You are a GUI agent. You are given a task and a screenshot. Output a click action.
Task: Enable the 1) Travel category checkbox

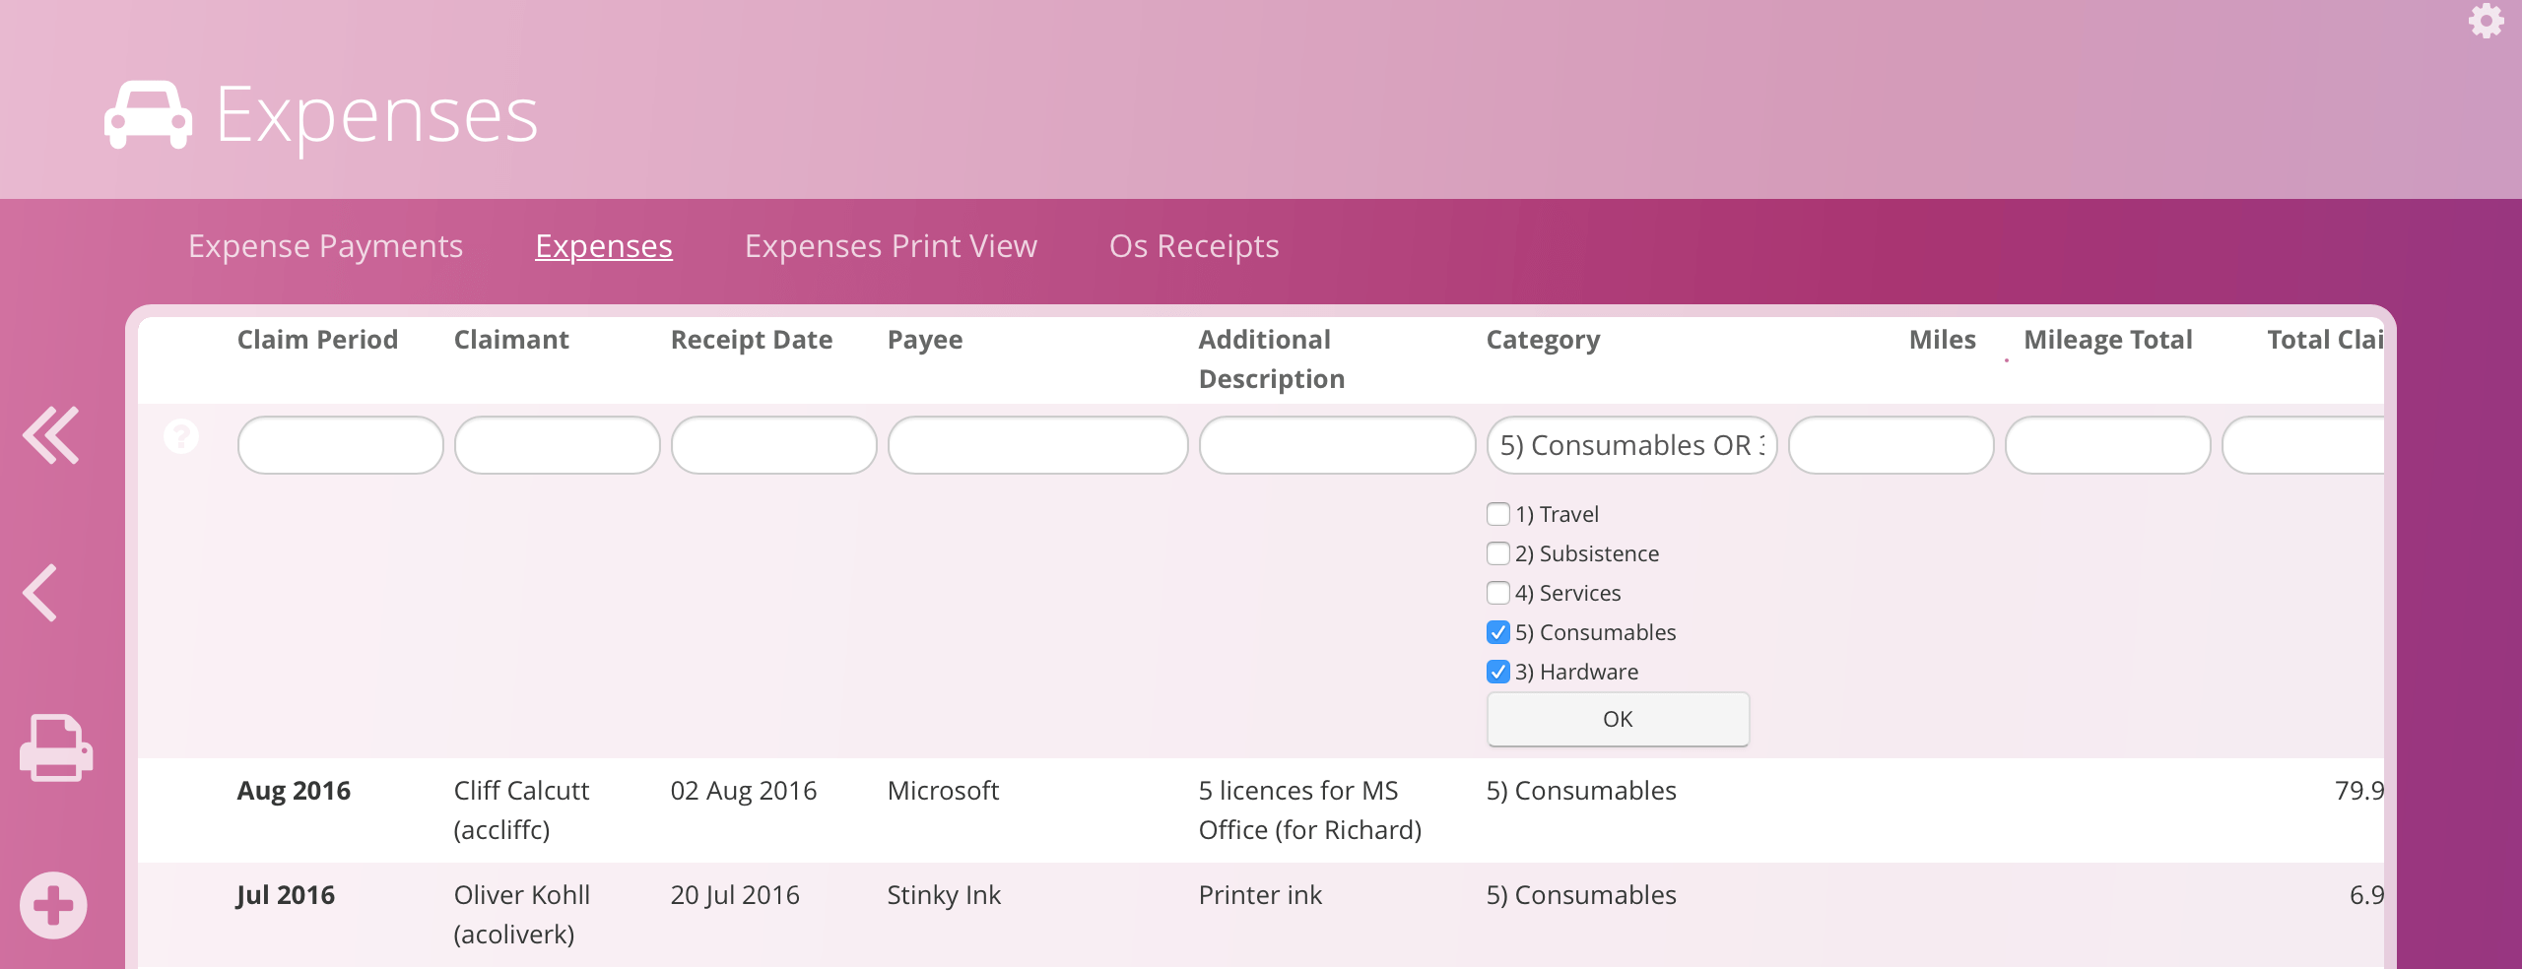point(1497,514)
